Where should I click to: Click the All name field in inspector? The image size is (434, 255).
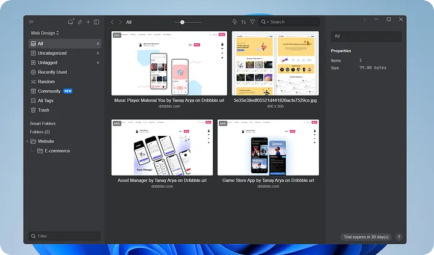click(x=366, y=36)
